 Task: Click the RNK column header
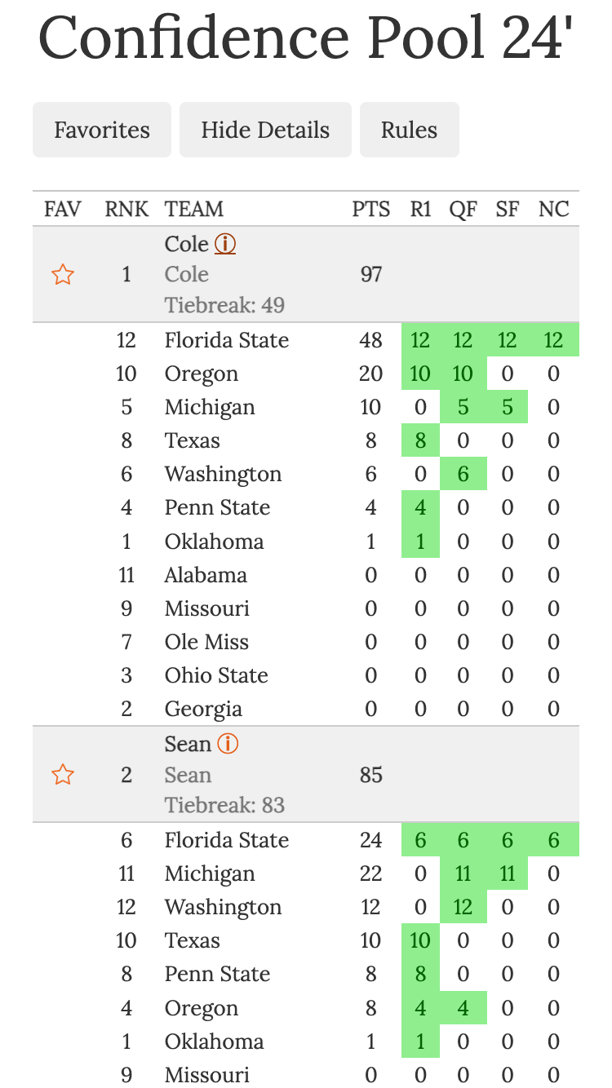(x=126, y=209)
